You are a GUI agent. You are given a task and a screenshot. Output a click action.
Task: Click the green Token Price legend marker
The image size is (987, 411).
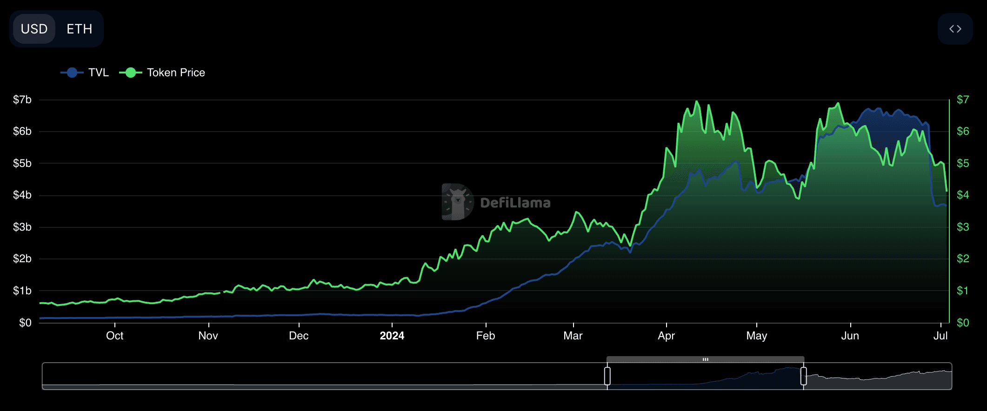(131, 73)
